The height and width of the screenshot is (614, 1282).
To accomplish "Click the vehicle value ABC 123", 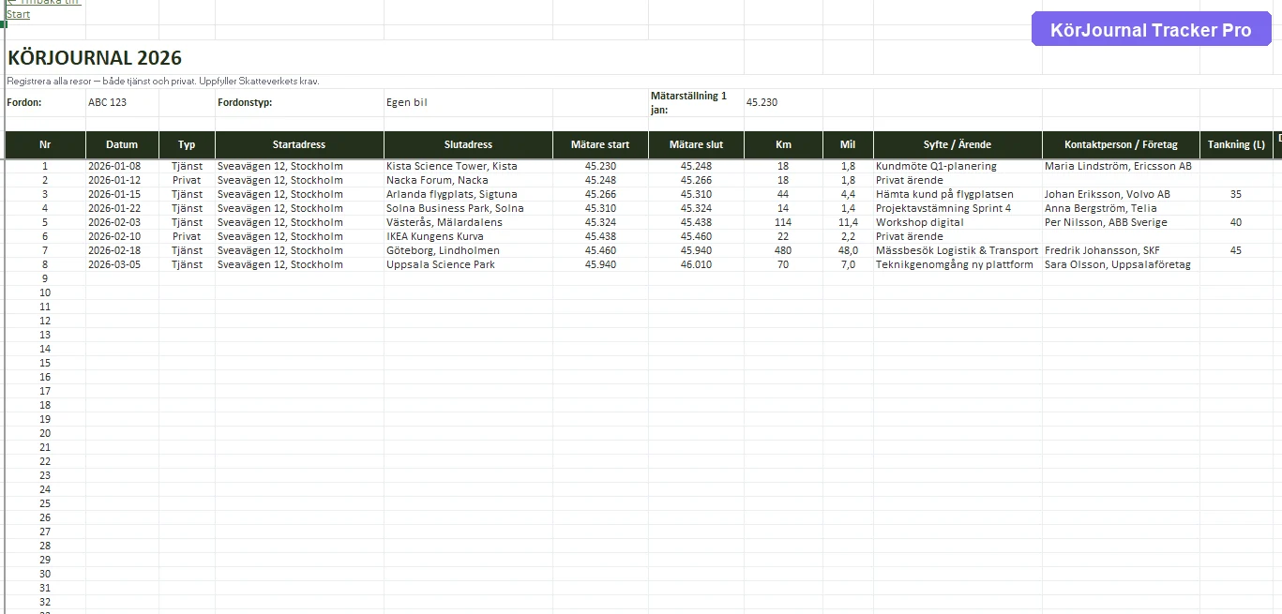I will [107, 102].
